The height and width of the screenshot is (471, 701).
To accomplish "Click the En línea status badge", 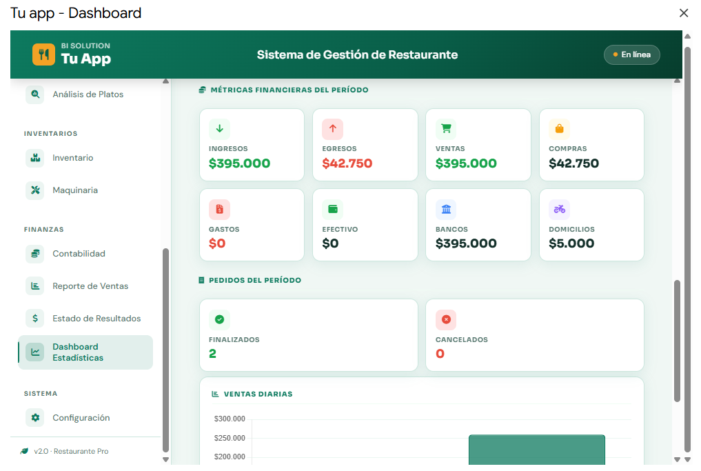I will [631, 54].
